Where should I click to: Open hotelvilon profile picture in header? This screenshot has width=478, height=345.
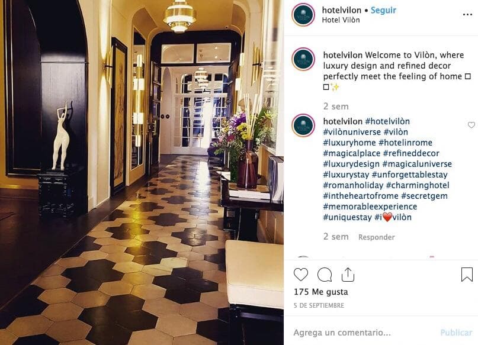pyautogui.click(x=303, y=15)
